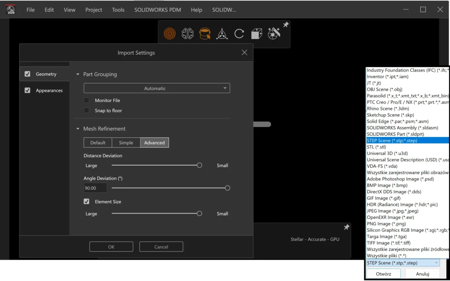450x281 pixels.
Task: Toggle the Geometry checkbox
Action: [27, 74]
